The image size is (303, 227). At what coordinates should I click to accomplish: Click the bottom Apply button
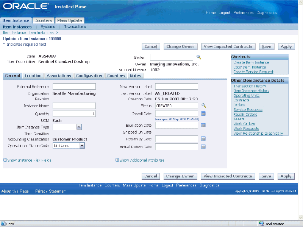click(286, 176)
